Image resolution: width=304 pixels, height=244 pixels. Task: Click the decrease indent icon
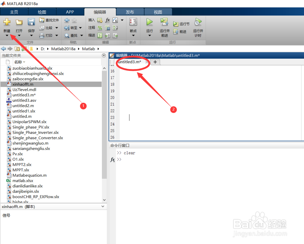(x=115, y=36)
